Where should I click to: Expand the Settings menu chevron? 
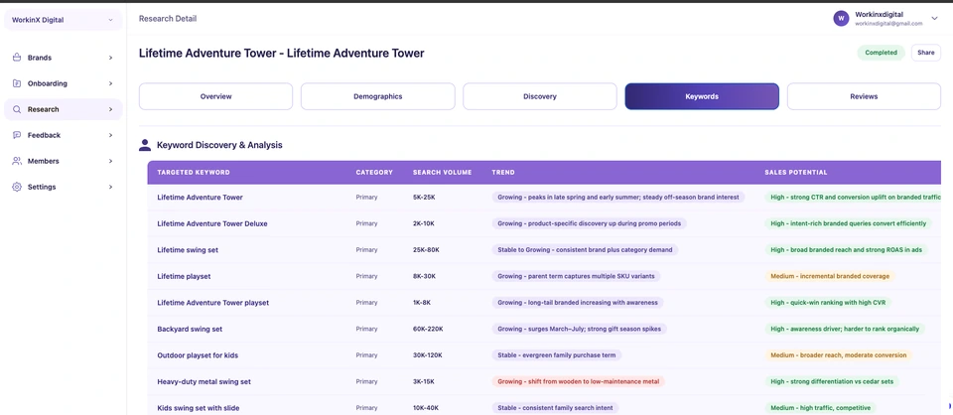pos(110,187)
